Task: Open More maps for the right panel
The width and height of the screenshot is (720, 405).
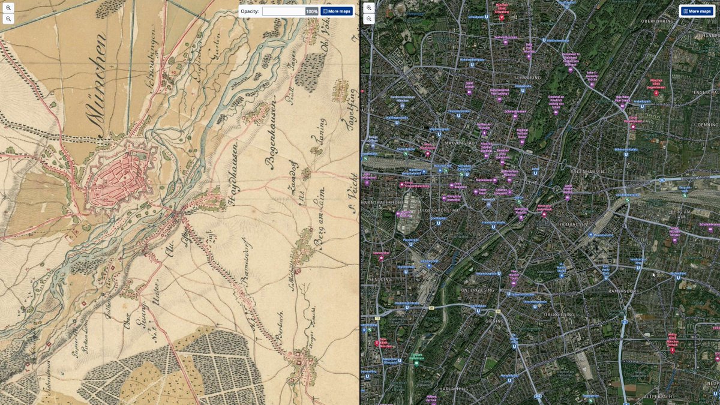Action: 697,11
